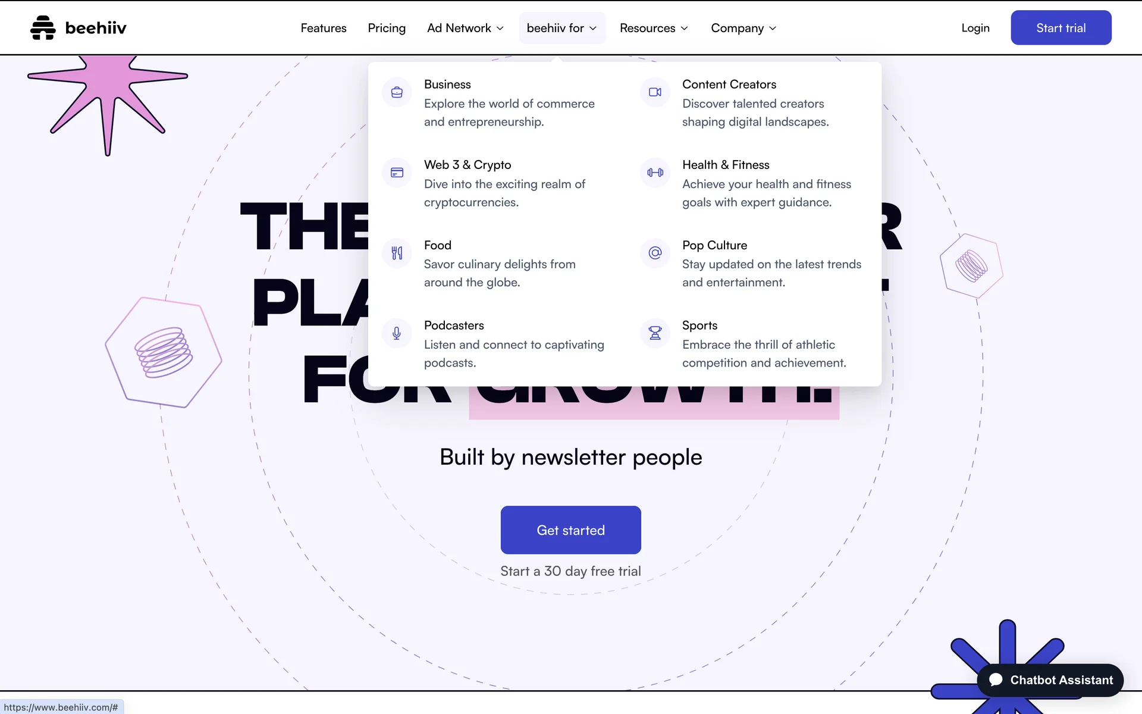Click the Sports trophy icon

pyautogui.click(x=655, y=333)
